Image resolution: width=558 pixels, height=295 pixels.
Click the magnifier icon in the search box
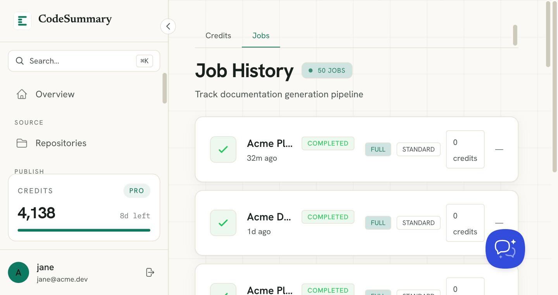pyautogui.click(x=20, y=61)
